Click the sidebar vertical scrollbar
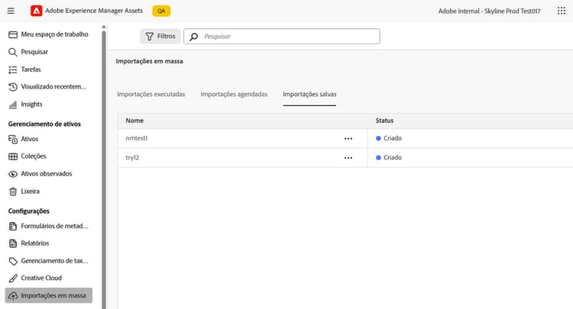This screenshot has height=309, width=573. click(104, 168)
